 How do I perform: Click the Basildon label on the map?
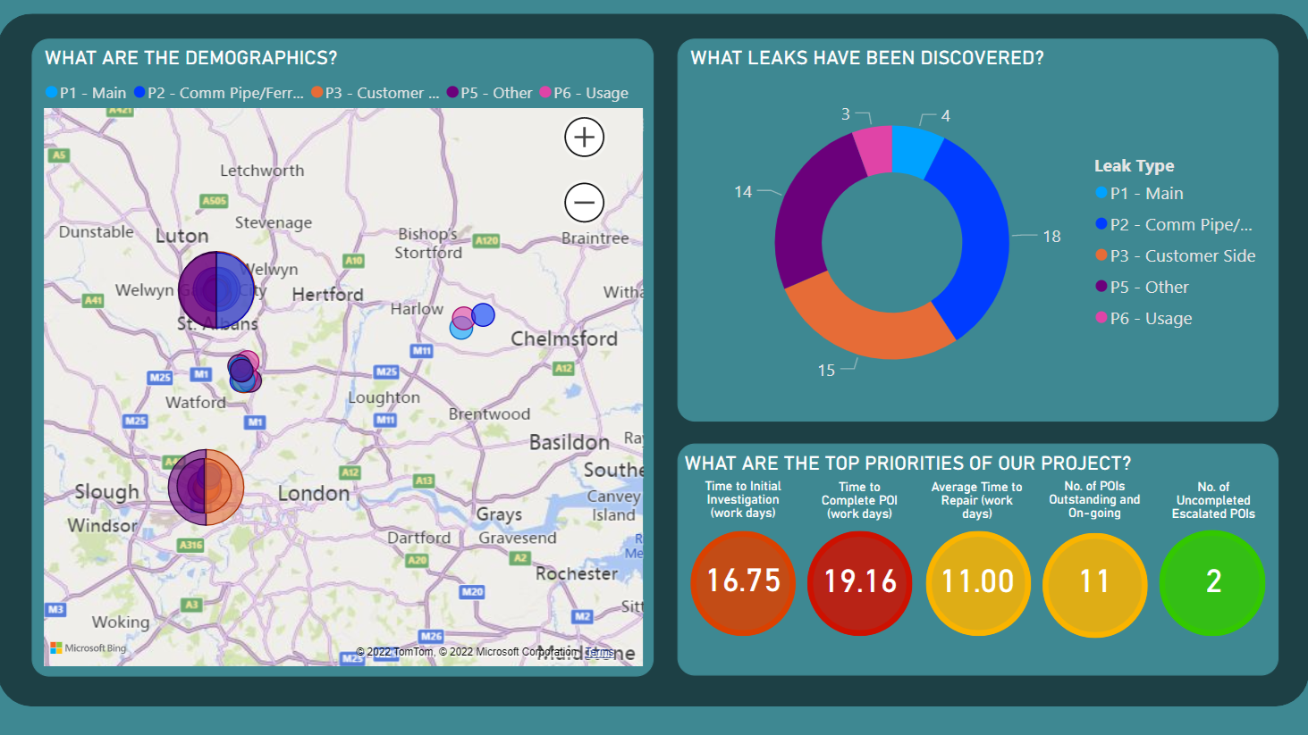(x=570, y=442)
